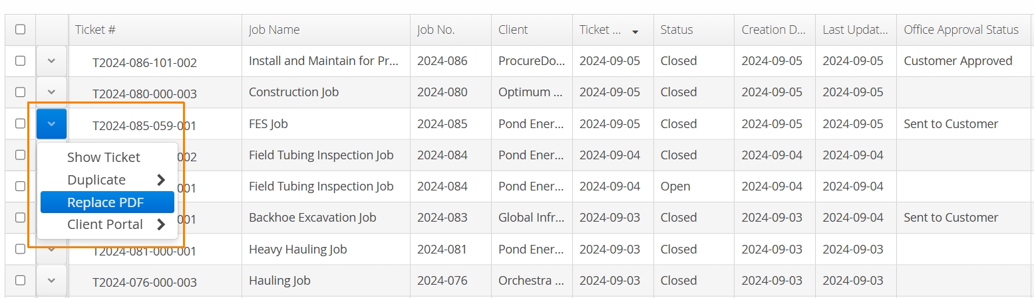Choose Show Ticket from the context menu

[x=104, y=157]
